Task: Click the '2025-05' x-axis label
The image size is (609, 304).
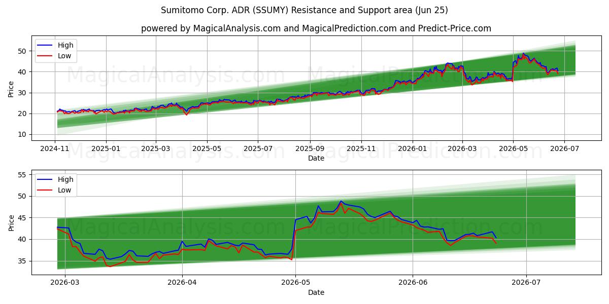Action: (x=207, y=150)
